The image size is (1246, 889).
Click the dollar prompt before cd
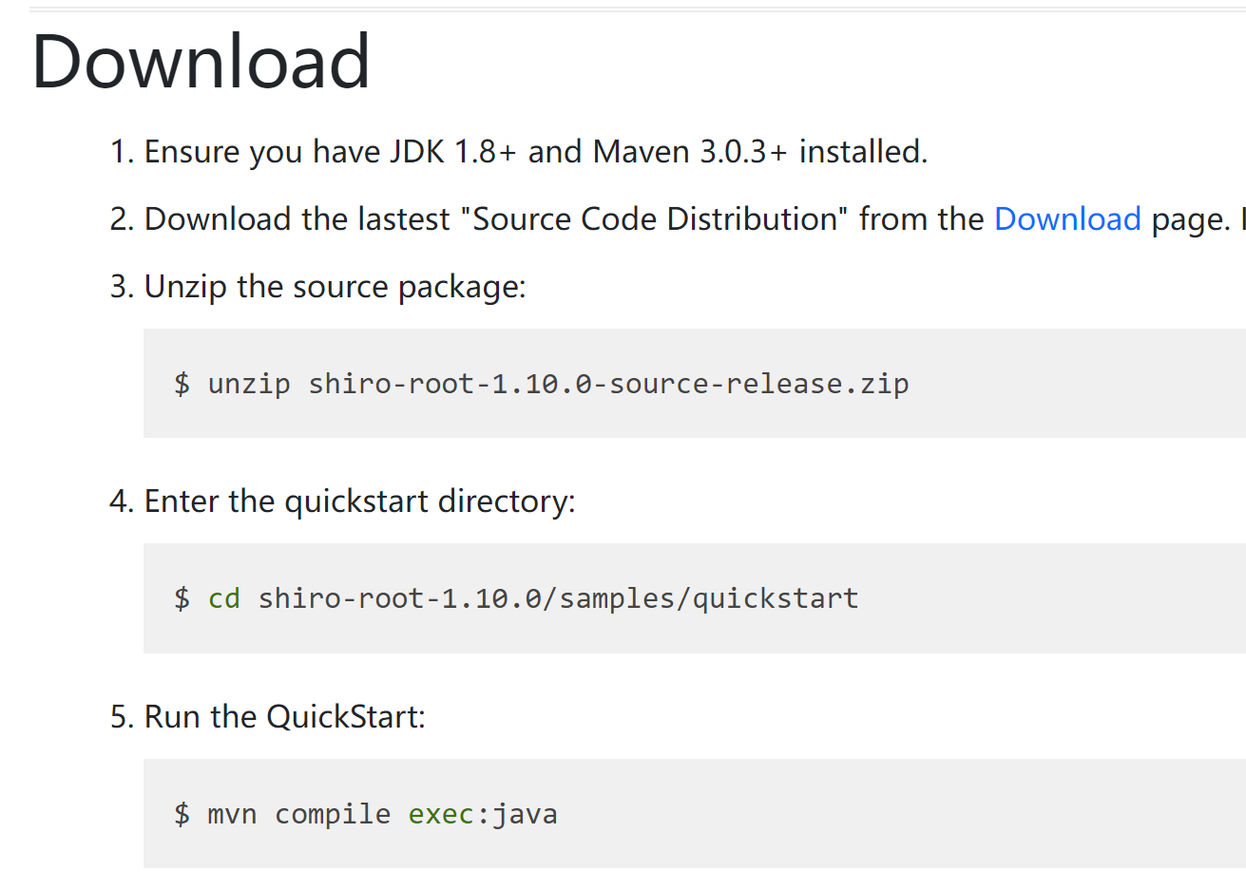[182, 598]
